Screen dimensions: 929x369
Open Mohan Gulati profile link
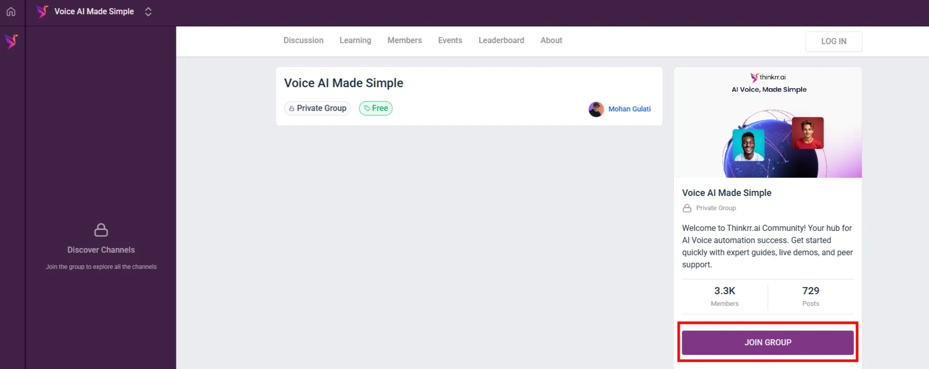click(629, 109)
